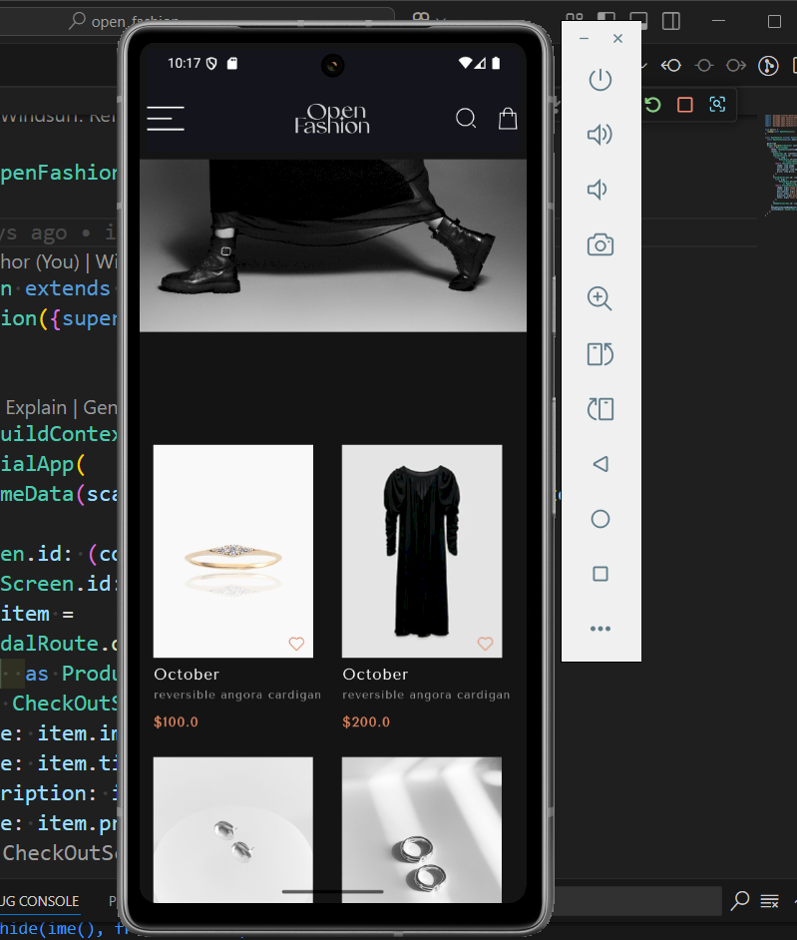
Task: Go to previous change arrow-circle icon
Action: click(x=671, y=65)
